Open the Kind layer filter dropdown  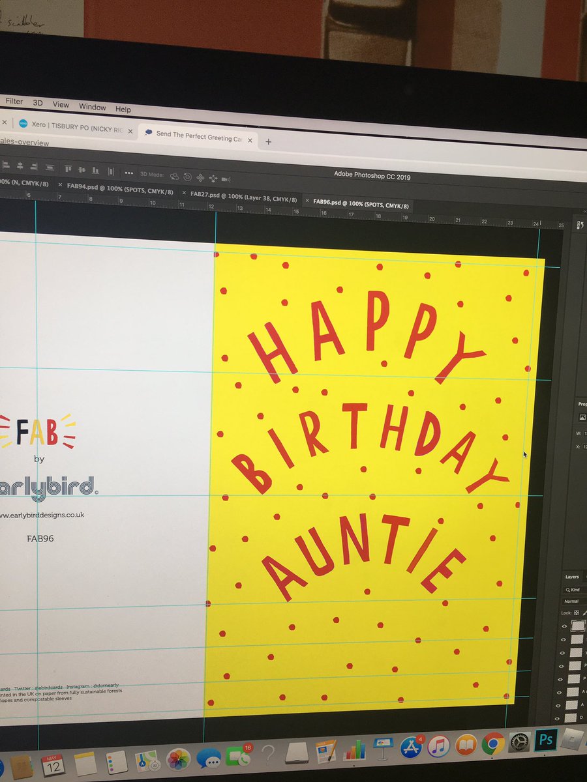(574, 590)
